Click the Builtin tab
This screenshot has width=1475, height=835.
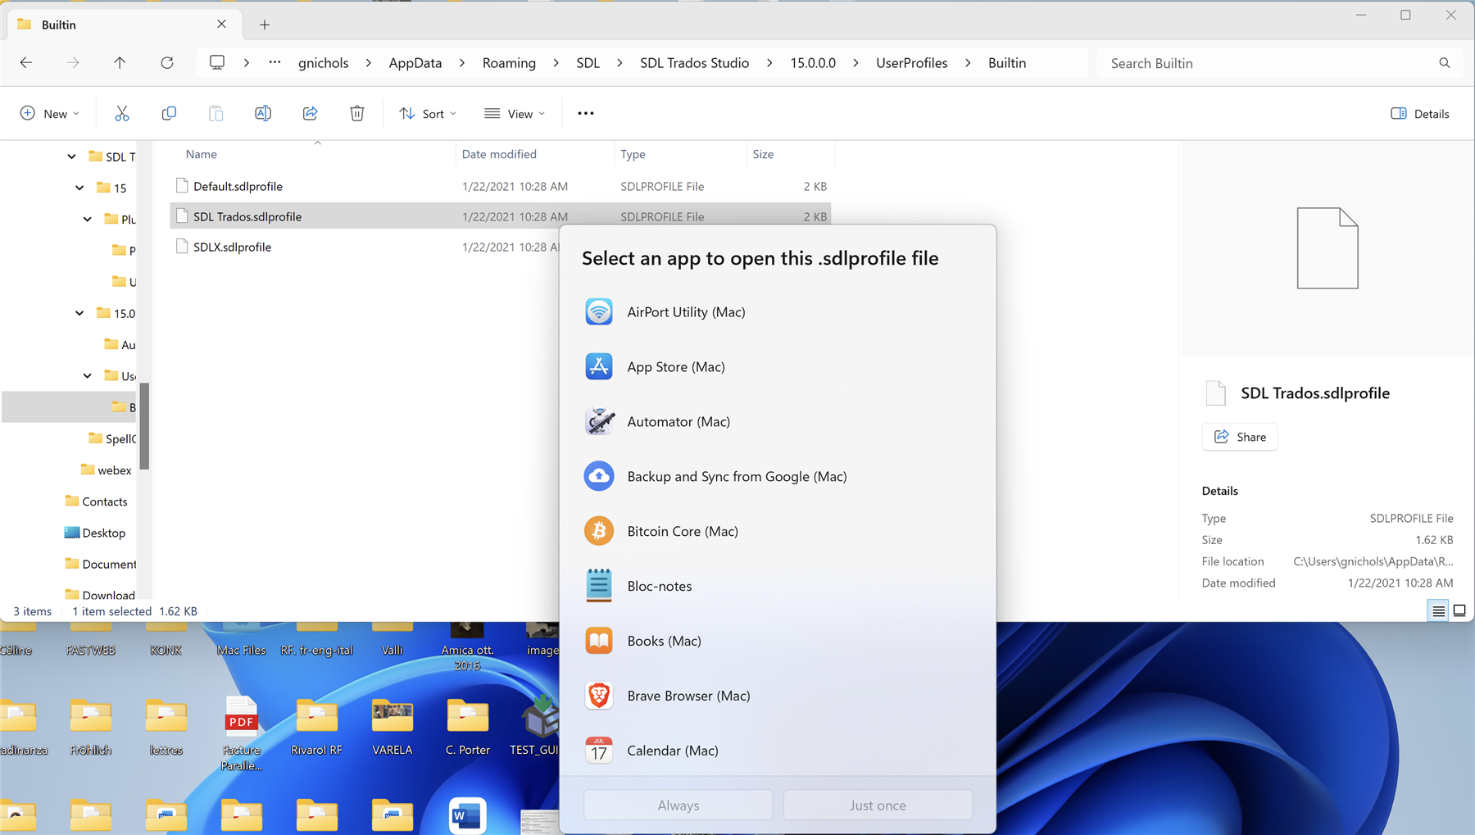point(123,25)
